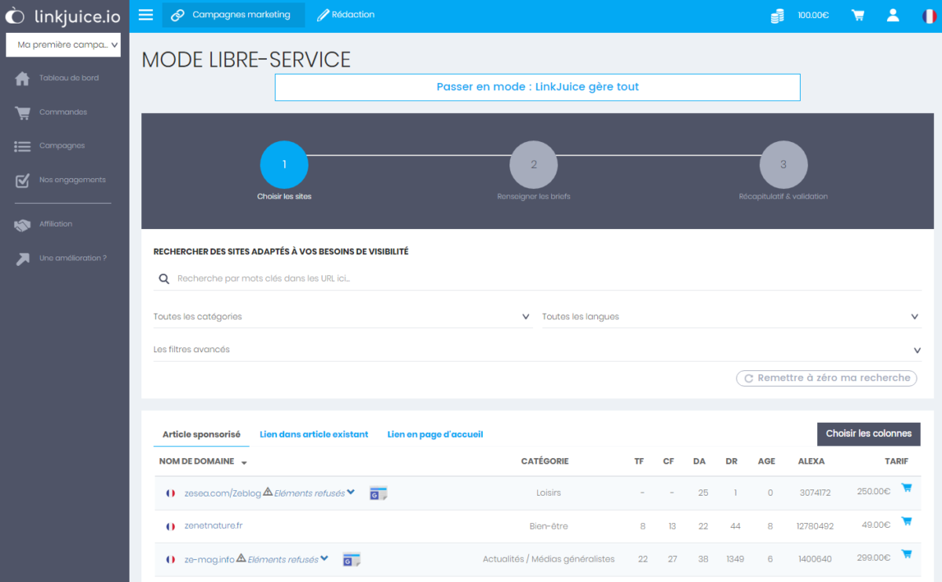Open Toutes les langues dropdown
Screen dimensions: 942x582
click(730, 317)
